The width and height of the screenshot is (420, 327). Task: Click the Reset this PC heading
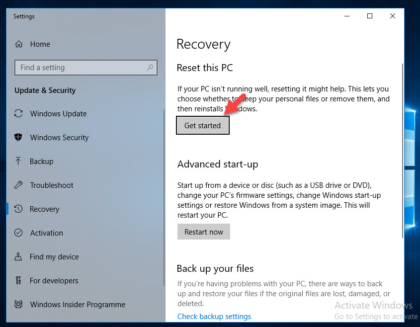[205, 68]
